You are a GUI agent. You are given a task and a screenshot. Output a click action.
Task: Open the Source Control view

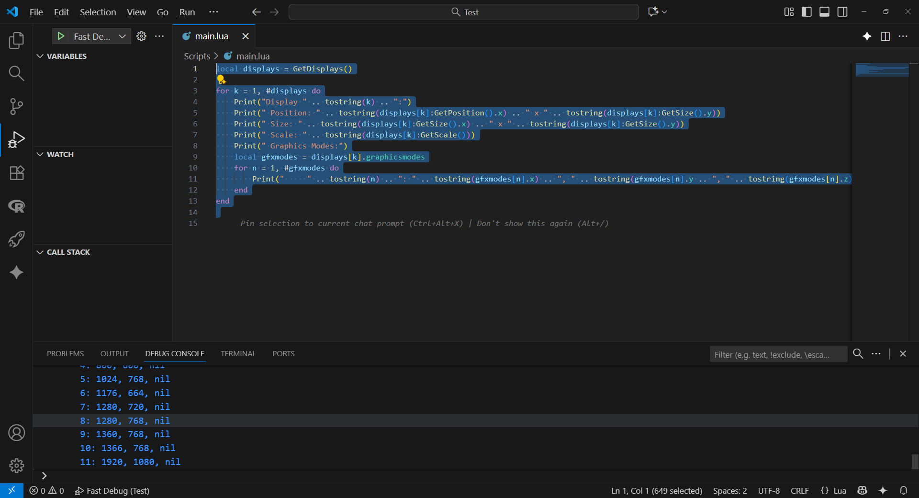click(x=16, y=106)
